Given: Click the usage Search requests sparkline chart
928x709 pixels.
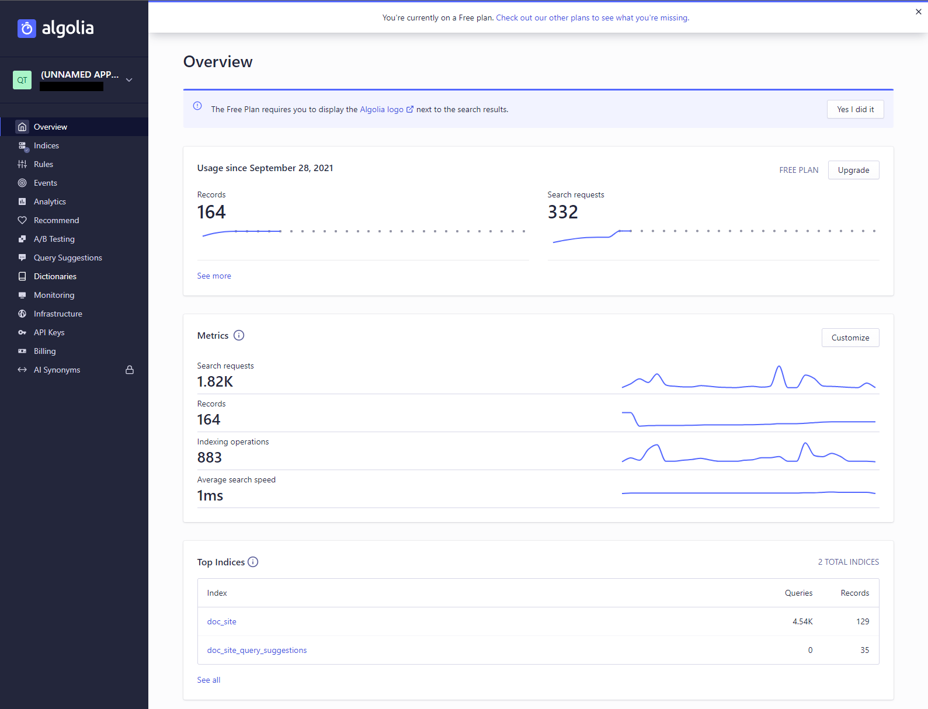Looking at the screenshot, I should pyautogui.click(x=713, y=235).
